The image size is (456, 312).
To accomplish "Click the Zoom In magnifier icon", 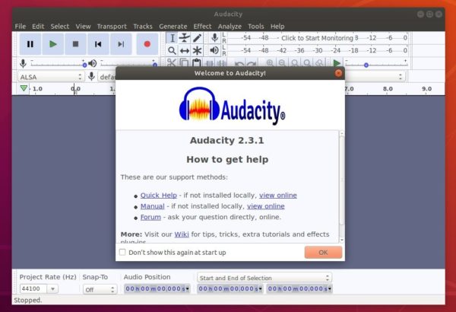I will pos(270,62).
